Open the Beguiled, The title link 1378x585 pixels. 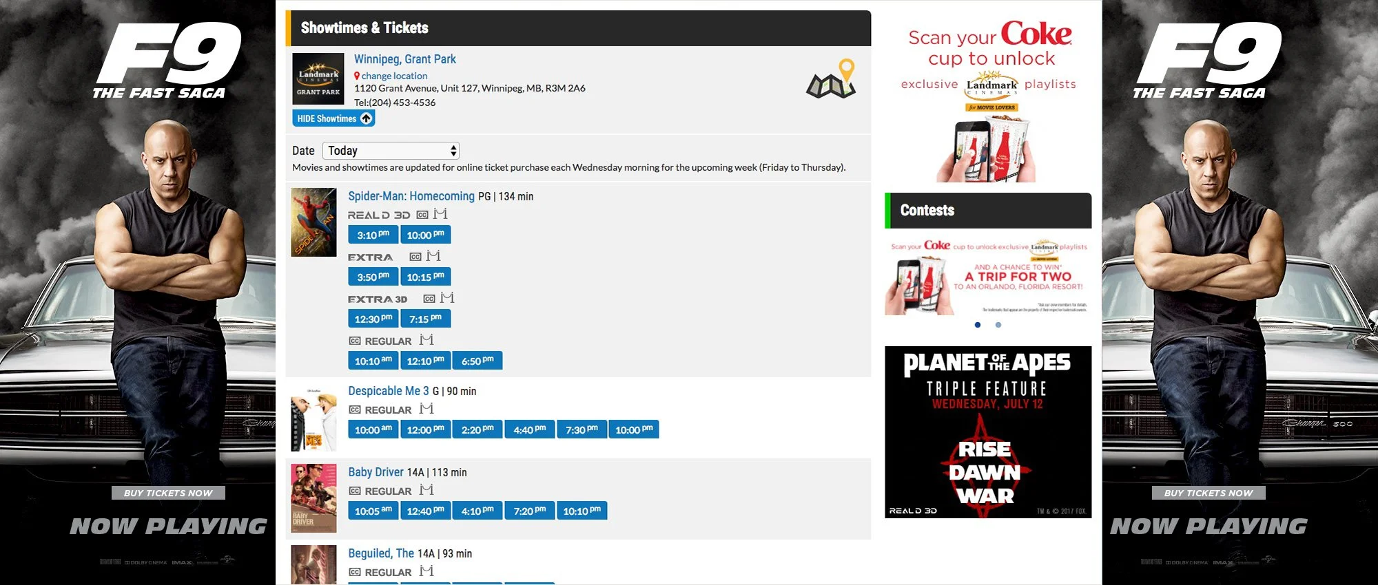[381, 553]
